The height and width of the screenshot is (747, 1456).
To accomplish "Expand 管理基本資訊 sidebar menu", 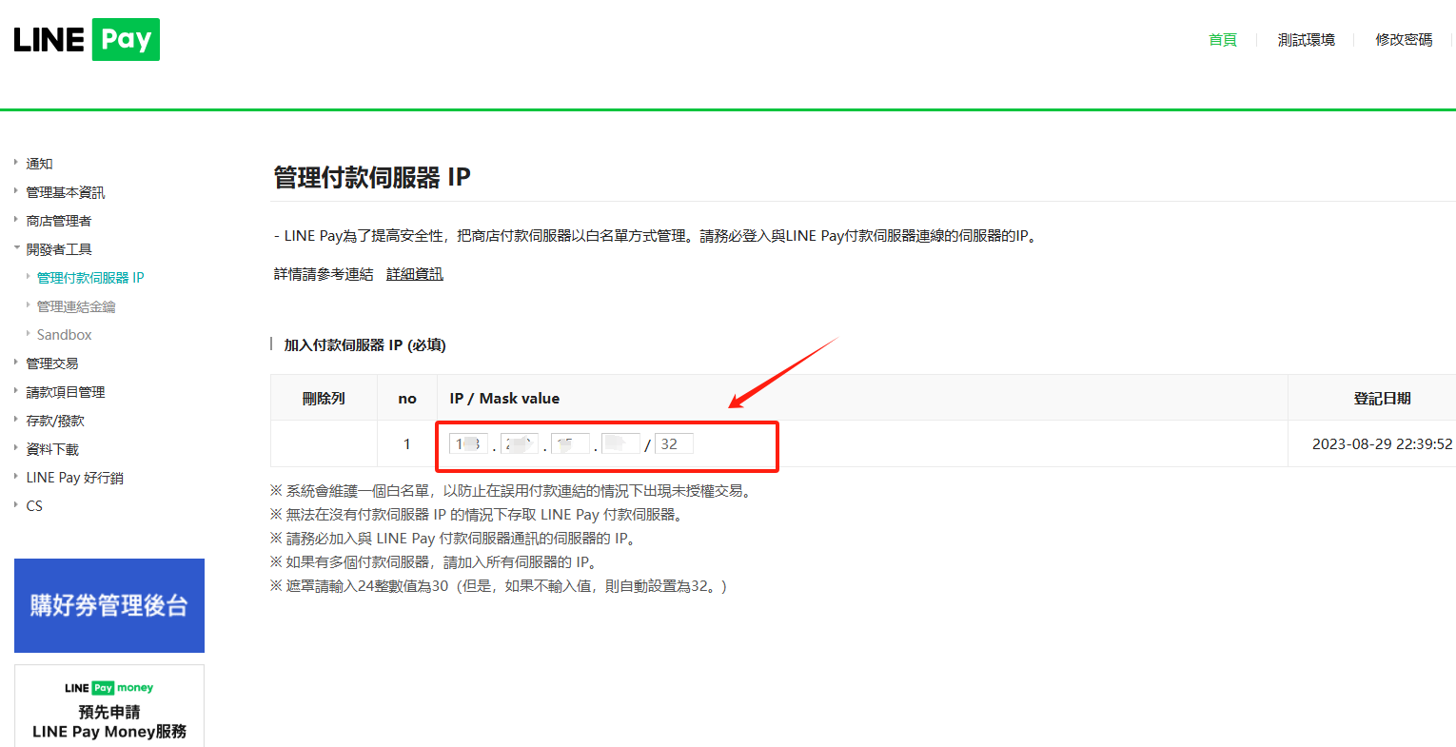I will pyautogui.click(x=65, y=192).
